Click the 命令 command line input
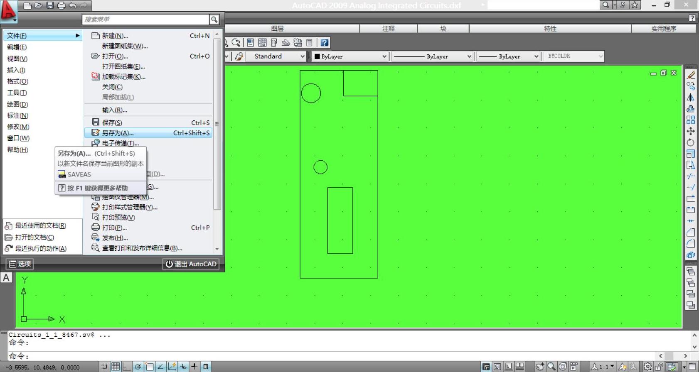699x372 pixels. [332, 356]
